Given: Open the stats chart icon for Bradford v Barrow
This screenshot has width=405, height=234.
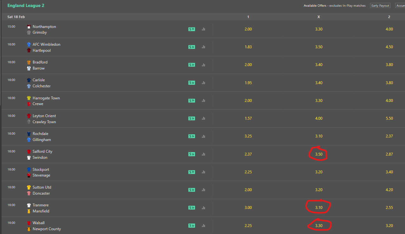Looking at the screenshot, I should [x=203, y=64].
